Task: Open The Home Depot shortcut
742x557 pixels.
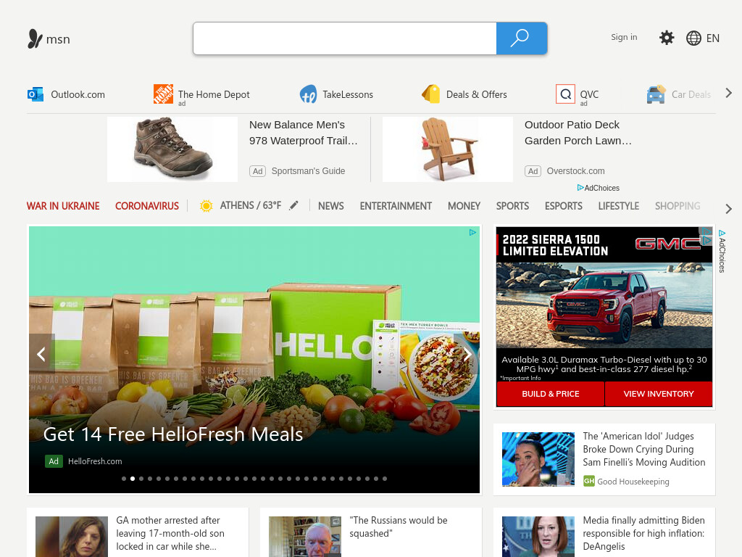Action: [x=201, y=94]
